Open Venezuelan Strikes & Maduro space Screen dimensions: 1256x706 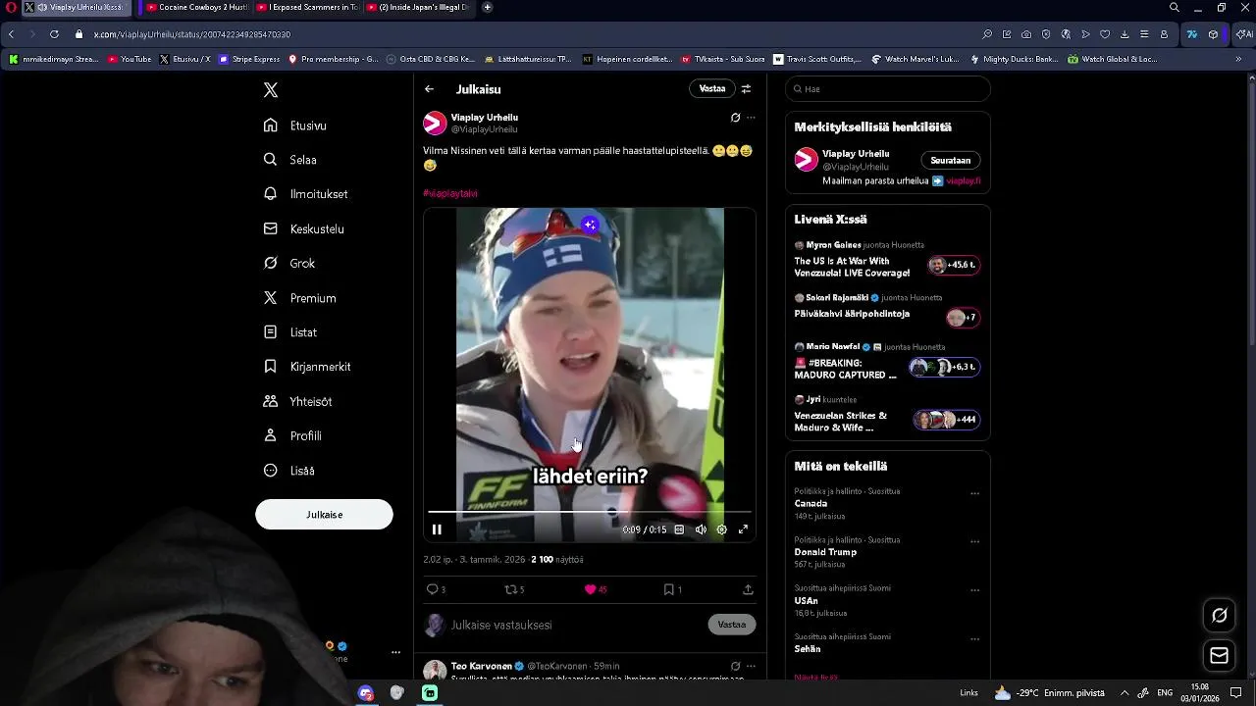click(x=887, y=415)
